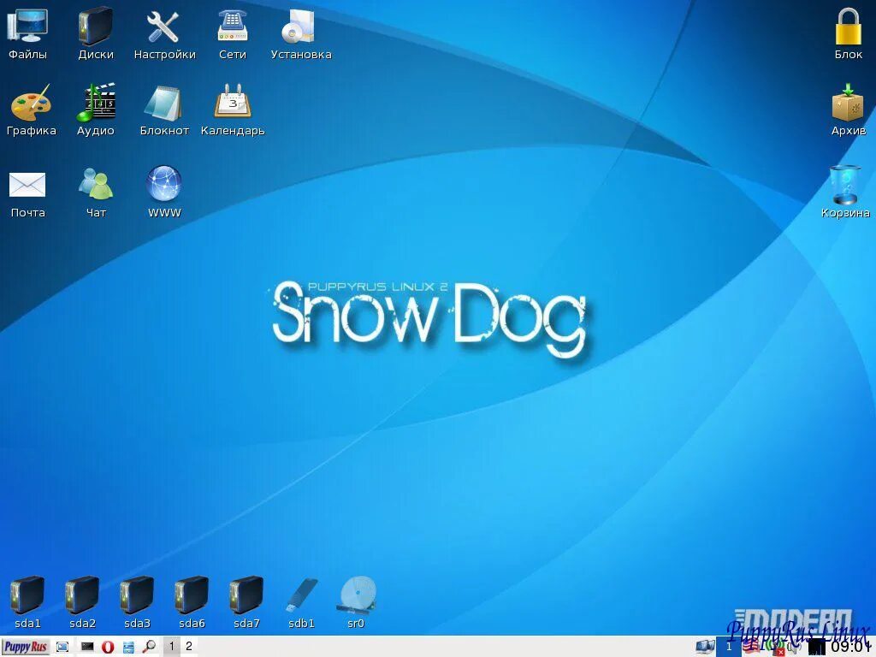
Task: Open Настройки settings icon
Action: point(164,33)
